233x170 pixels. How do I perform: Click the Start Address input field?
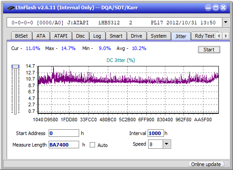tap(64, 133)
